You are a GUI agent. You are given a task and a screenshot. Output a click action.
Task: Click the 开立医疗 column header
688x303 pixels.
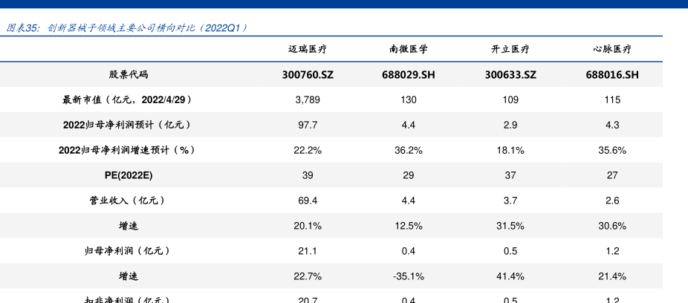click(510, 50)
